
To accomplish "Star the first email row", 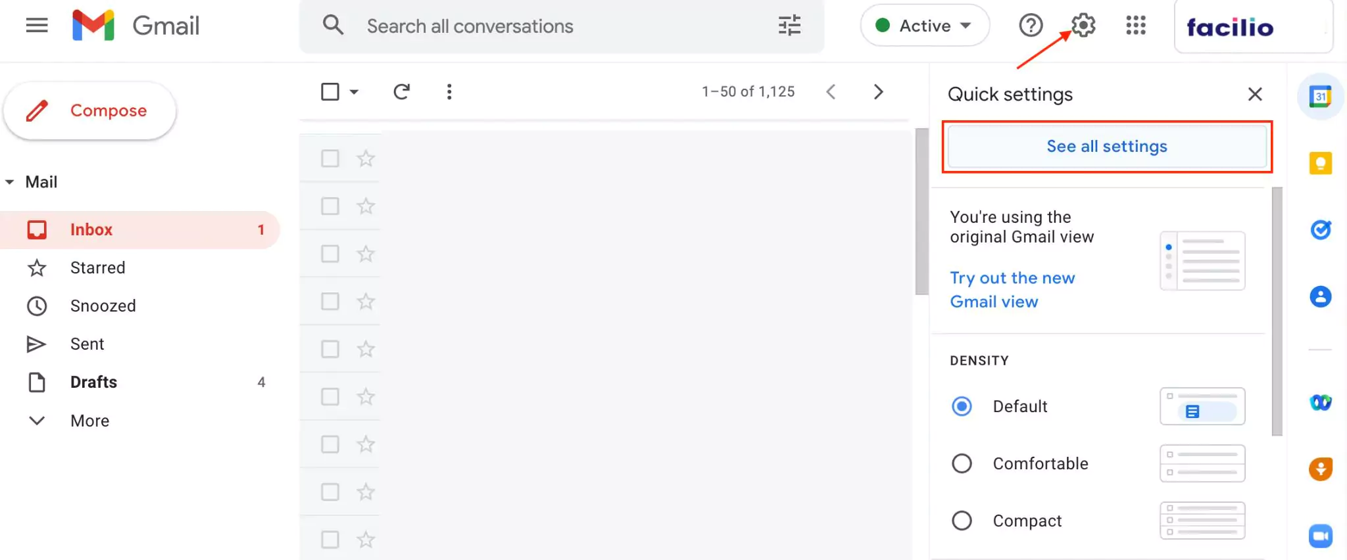I will [366, 158].
